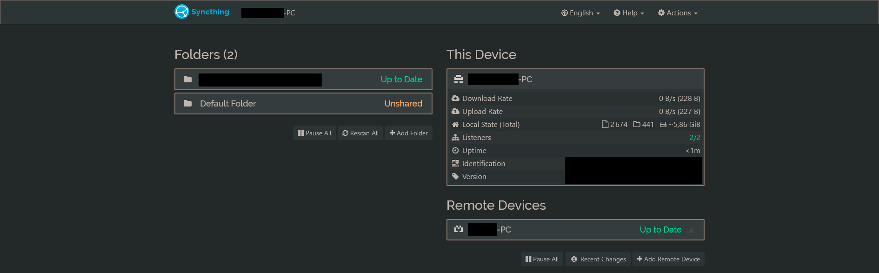879x273 pixels.
Task: Click the Default Folder folder icon
Action: 188,103
